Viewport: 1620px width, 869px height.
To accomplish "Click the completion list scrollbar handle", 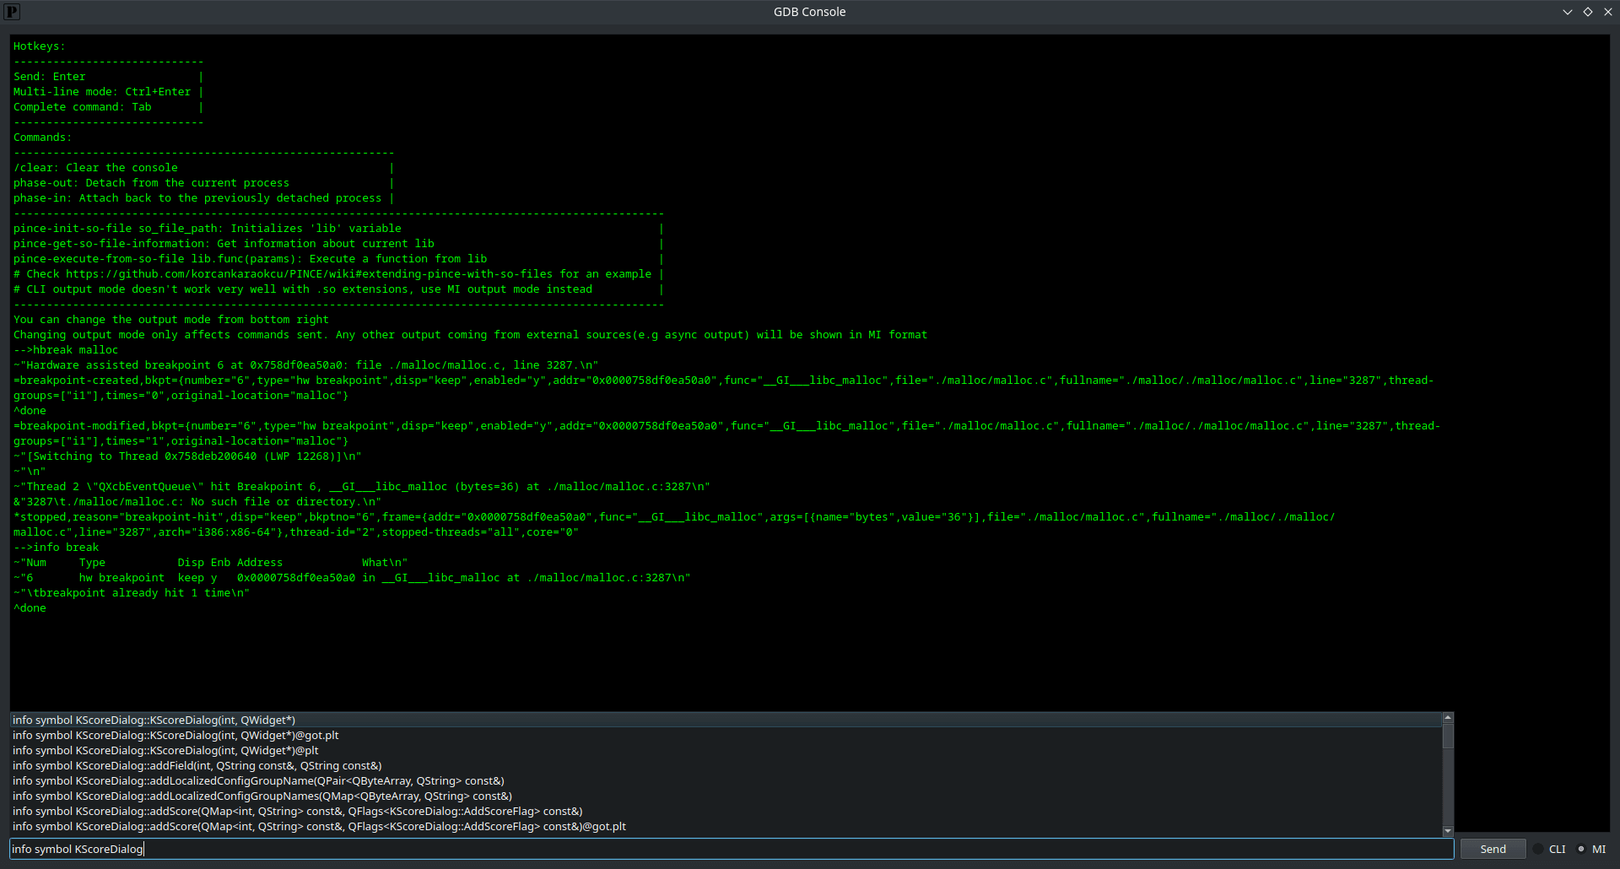I will [1448, 737].
